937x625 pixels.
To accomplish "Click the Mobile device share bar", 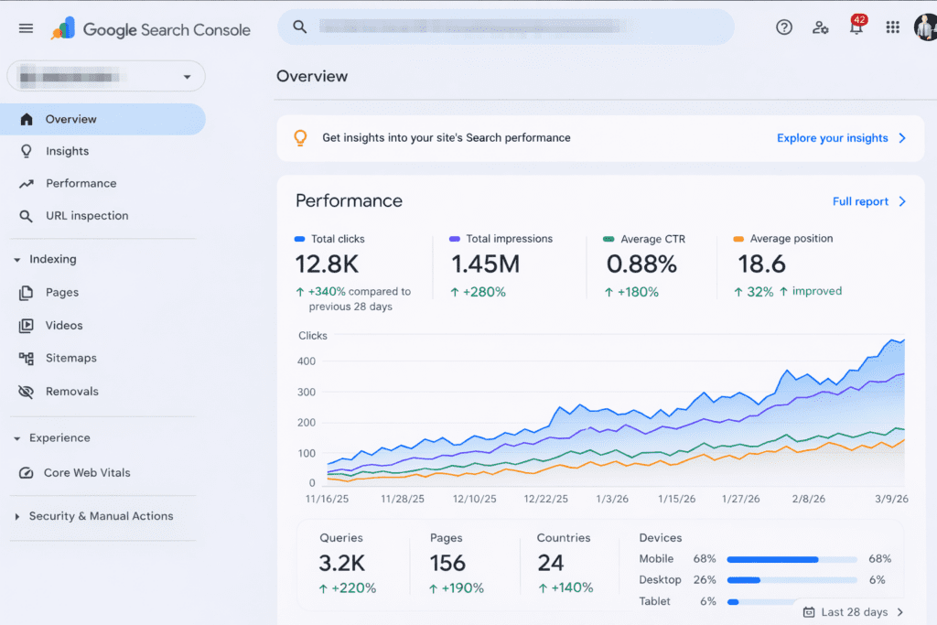I will pyautogui.click(x=792, y=559).
